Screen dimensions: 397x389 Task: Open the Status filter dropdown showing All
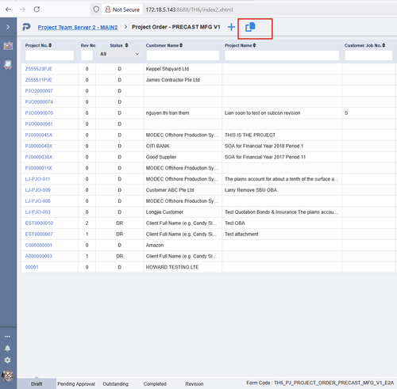click(119, 54)
